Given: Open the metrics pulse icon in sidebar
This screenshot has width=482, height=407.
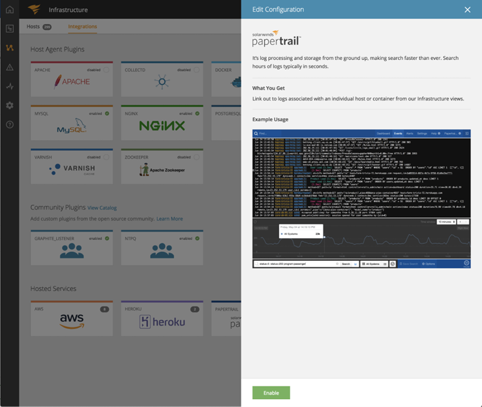Looking at the screenshot, I should pyautogui.click(x=10, y=86).
